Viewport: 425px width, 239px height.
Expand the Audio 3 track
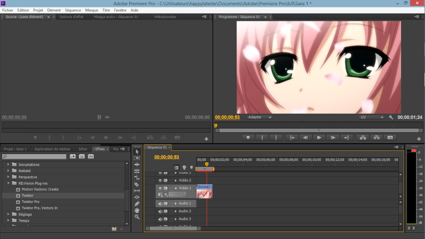[176, 219]
